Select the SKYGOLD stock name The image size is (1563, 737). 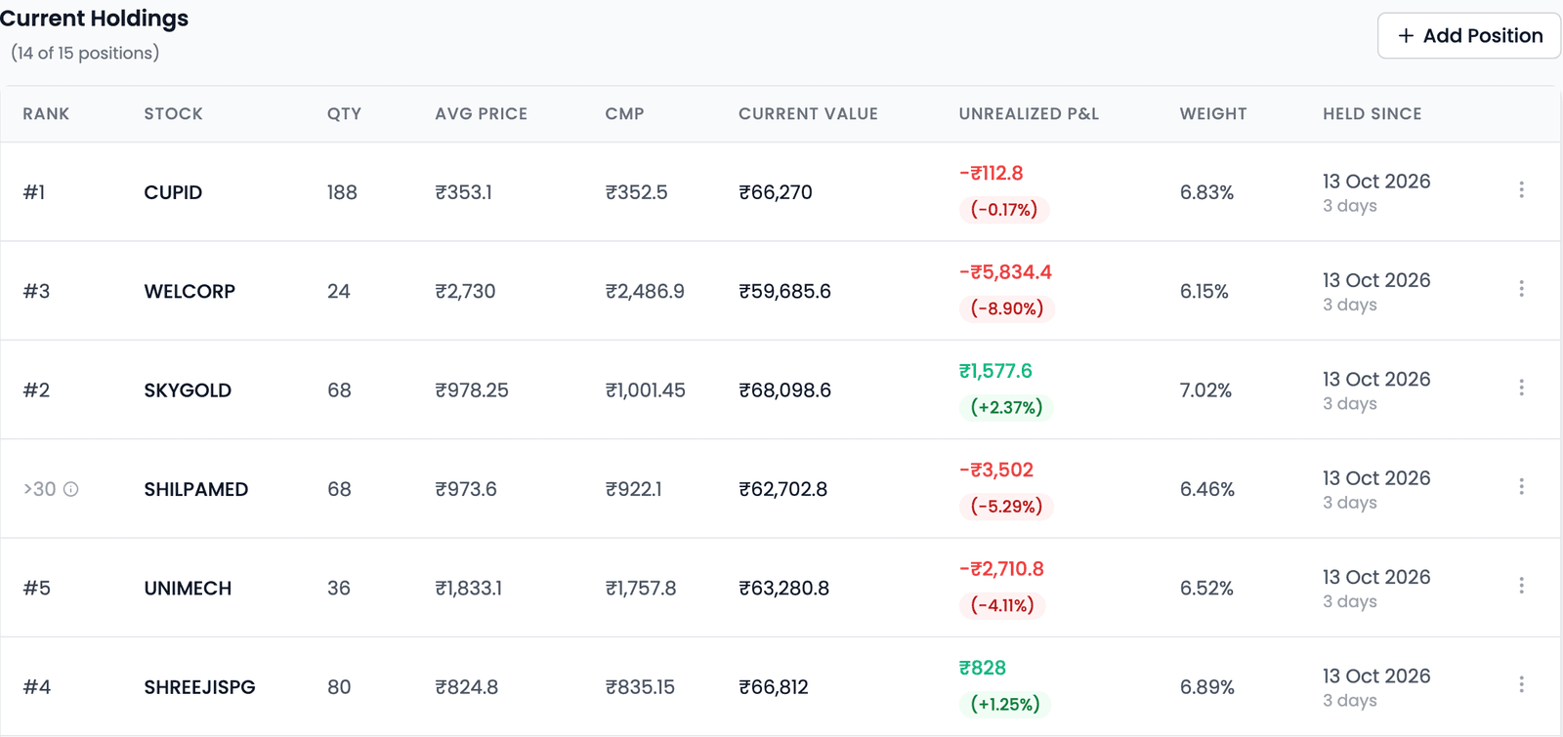(188, 390)
